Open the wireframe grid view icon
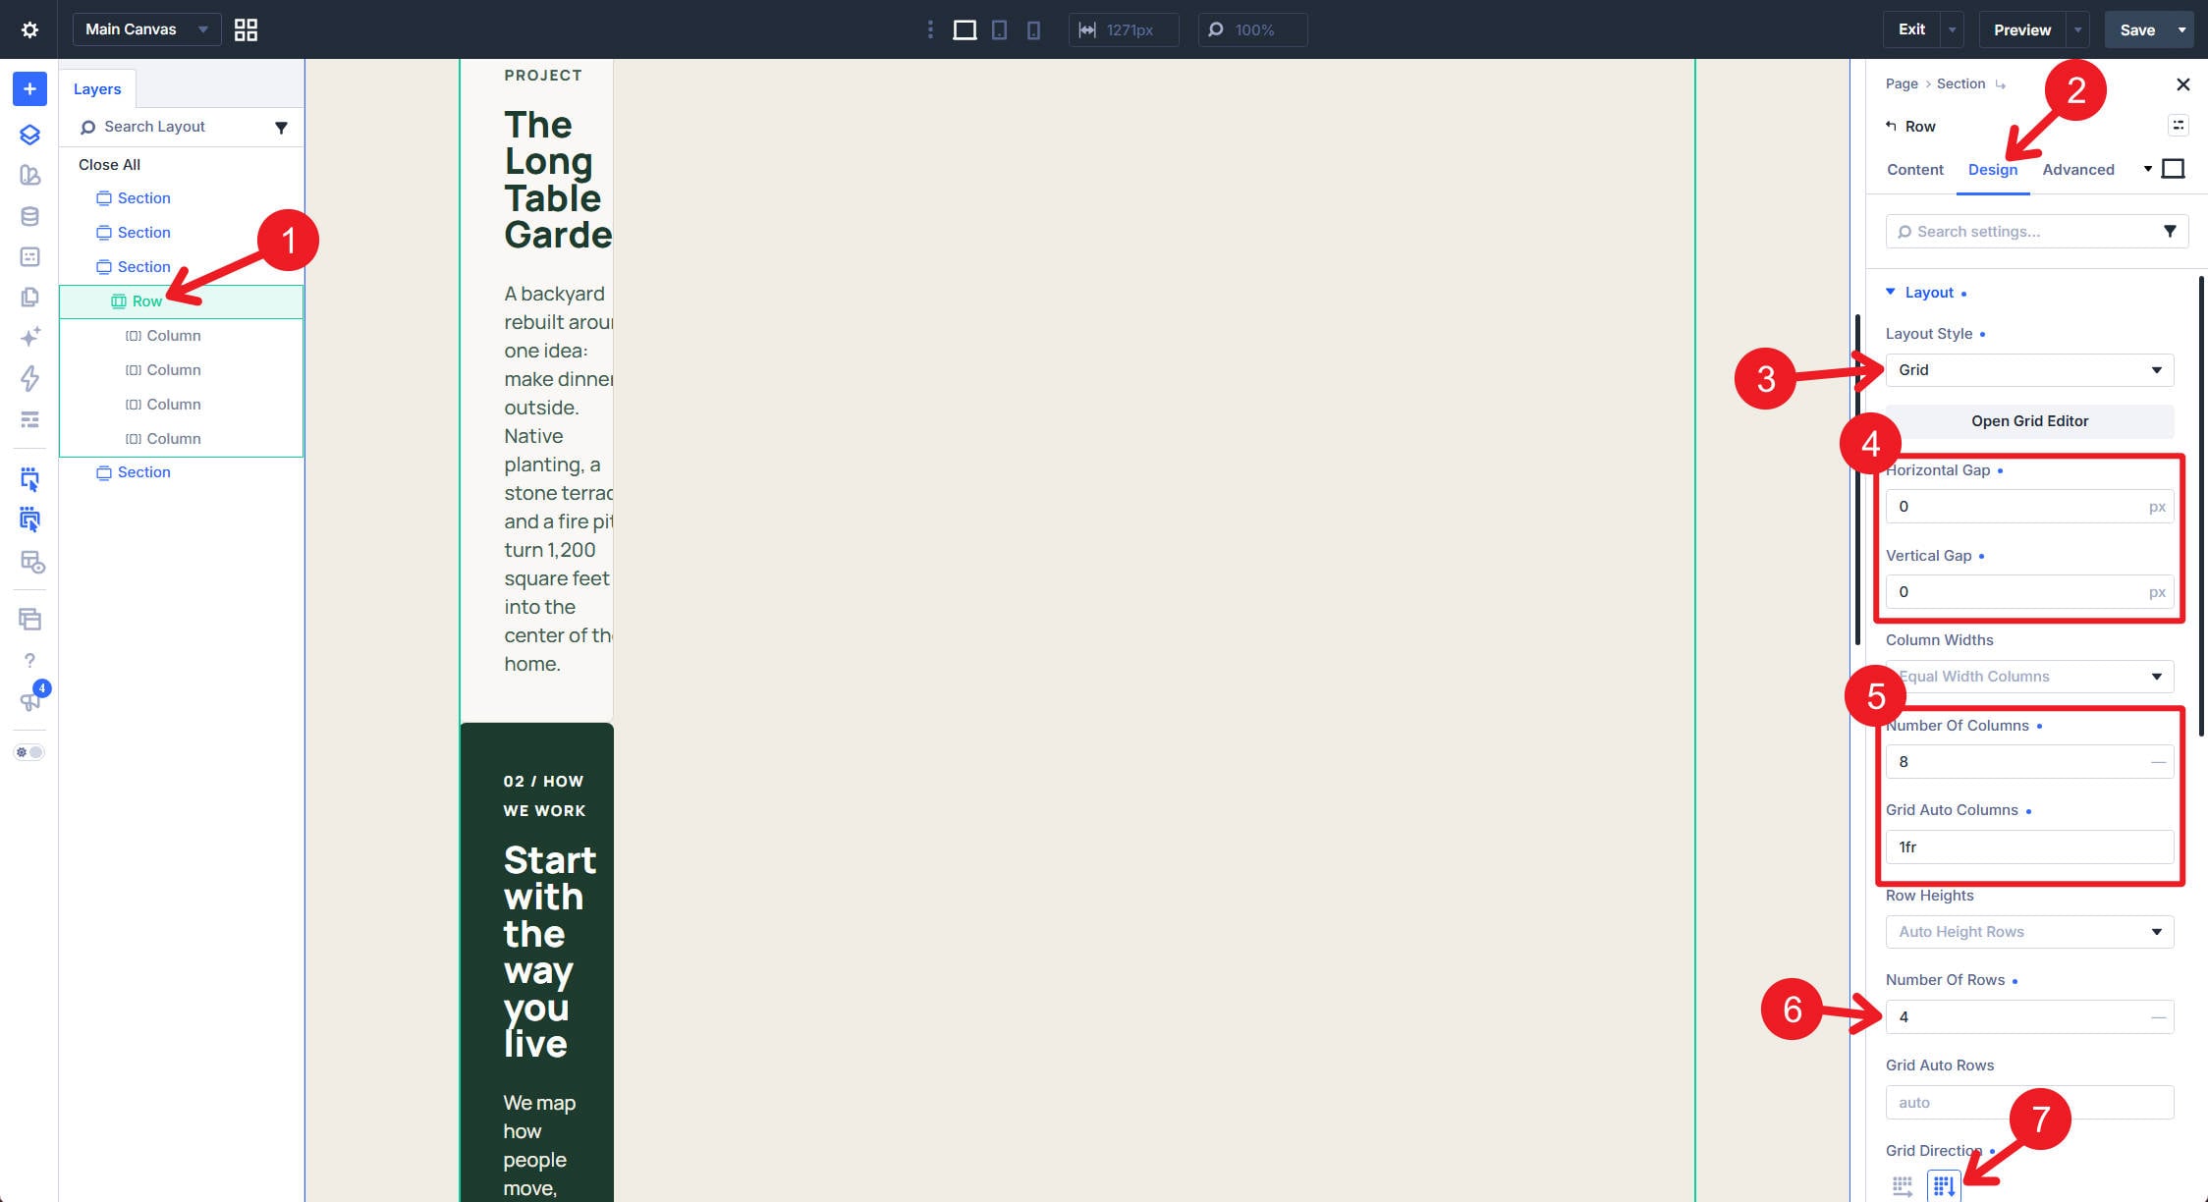 click(246, 29)
